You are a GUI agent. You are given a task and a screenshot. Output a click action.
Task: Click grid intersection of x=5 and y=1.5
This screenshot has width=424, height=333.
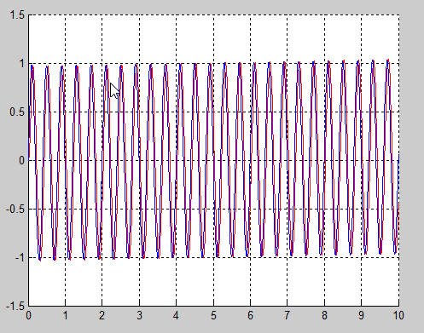click(x=213, y=14)
